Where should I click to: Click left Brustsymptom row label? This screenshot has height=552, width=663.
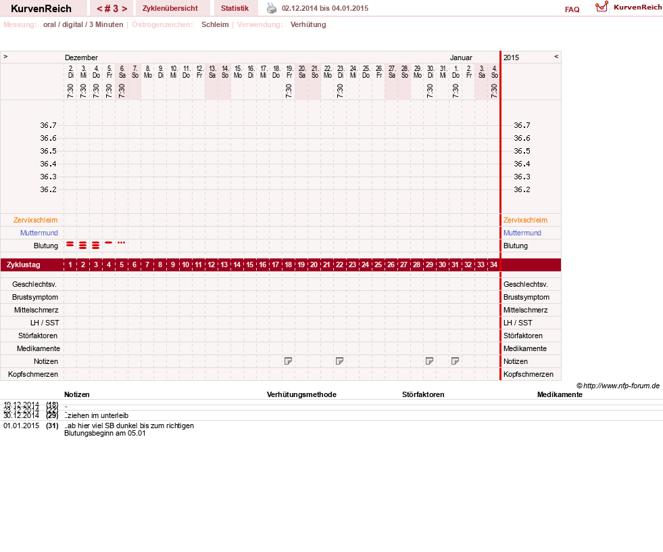(35, 297)
